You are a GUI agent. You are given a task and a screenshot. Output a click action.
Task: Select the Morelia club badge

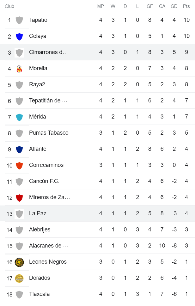click(x=20, y=68)
